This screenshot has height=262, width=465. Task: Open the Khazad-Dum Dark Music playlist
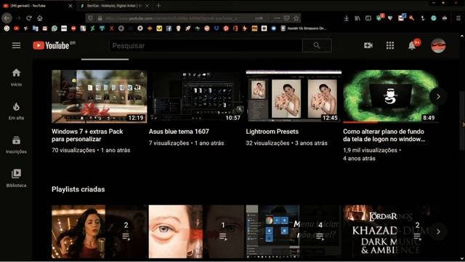pos(391,231)
